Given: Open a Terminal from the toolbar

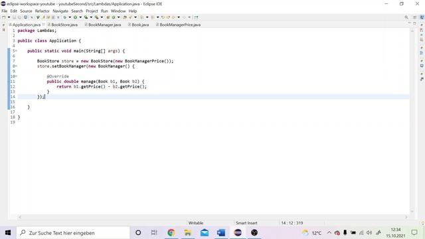Looking at the screenshot, I should pyautogui.click(x=25, y=17).
